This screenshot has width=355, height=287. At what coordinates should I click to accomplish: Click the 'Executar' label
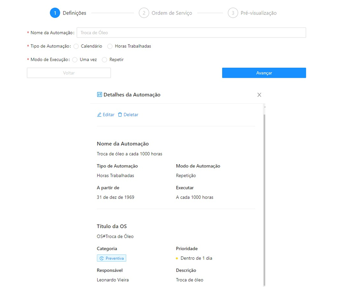185,188
